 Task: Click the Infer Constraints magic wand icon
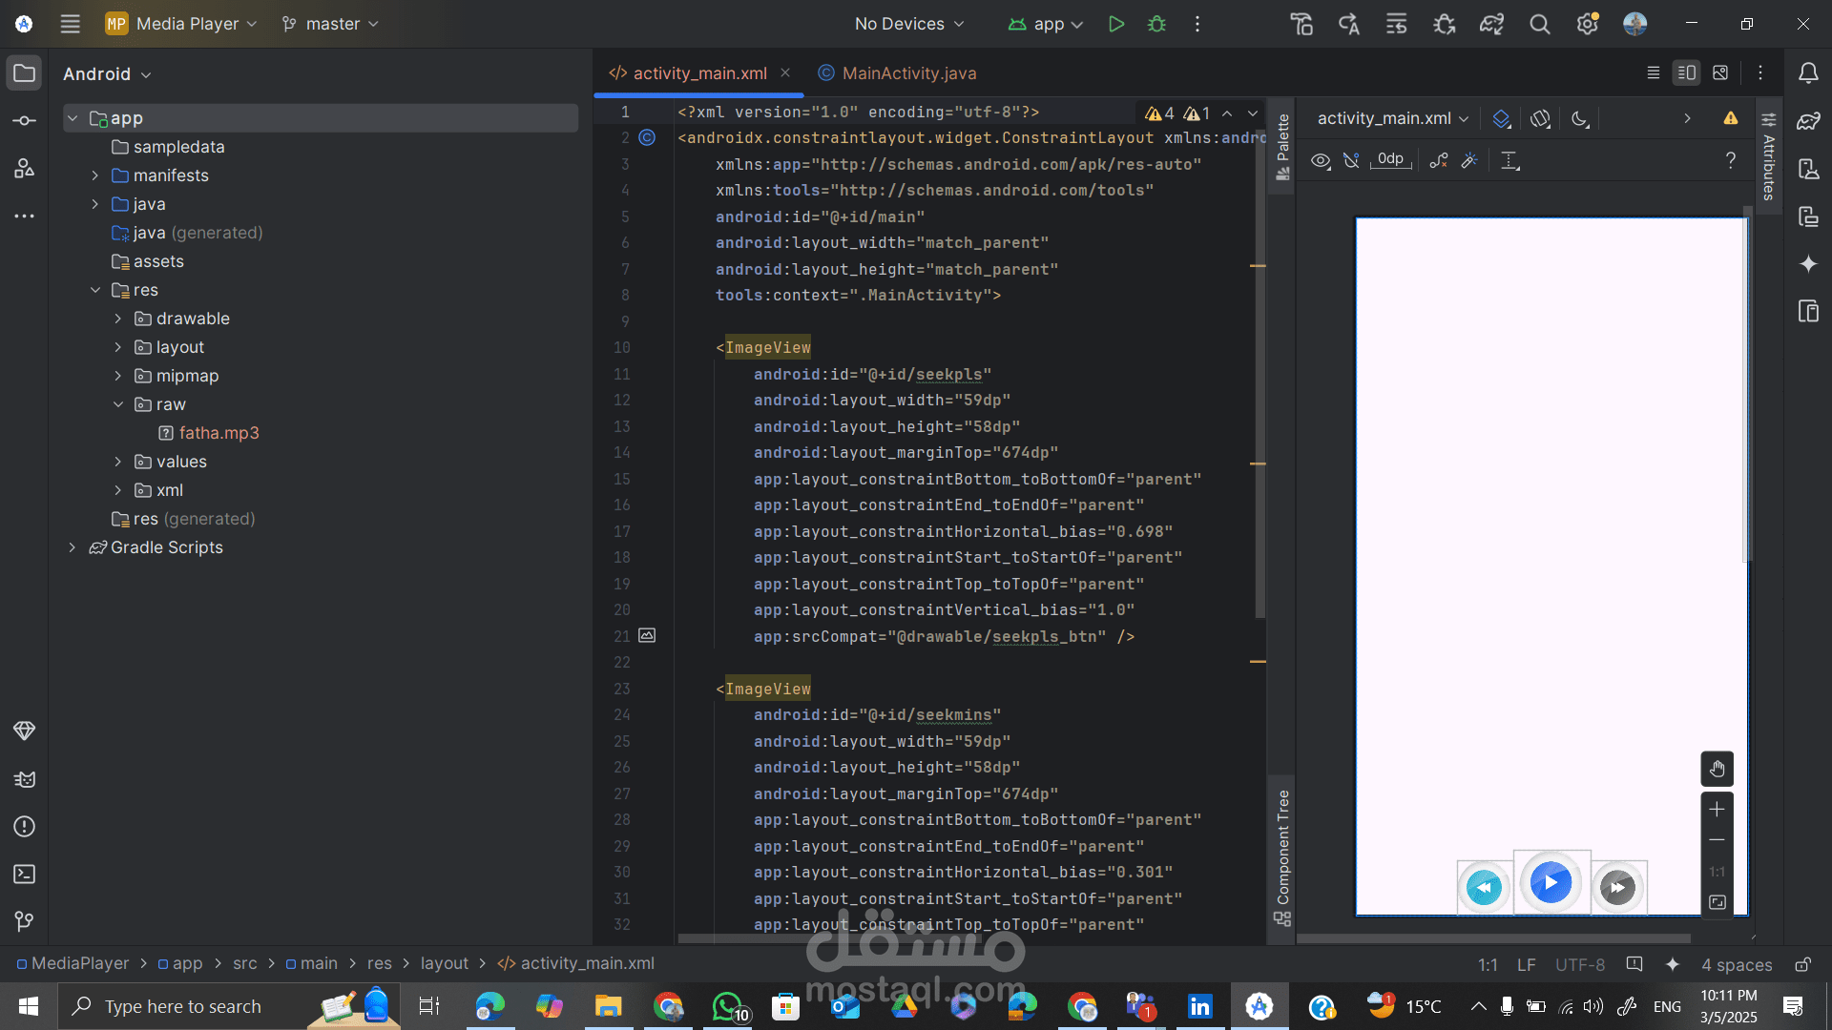tap(1469, 160)
